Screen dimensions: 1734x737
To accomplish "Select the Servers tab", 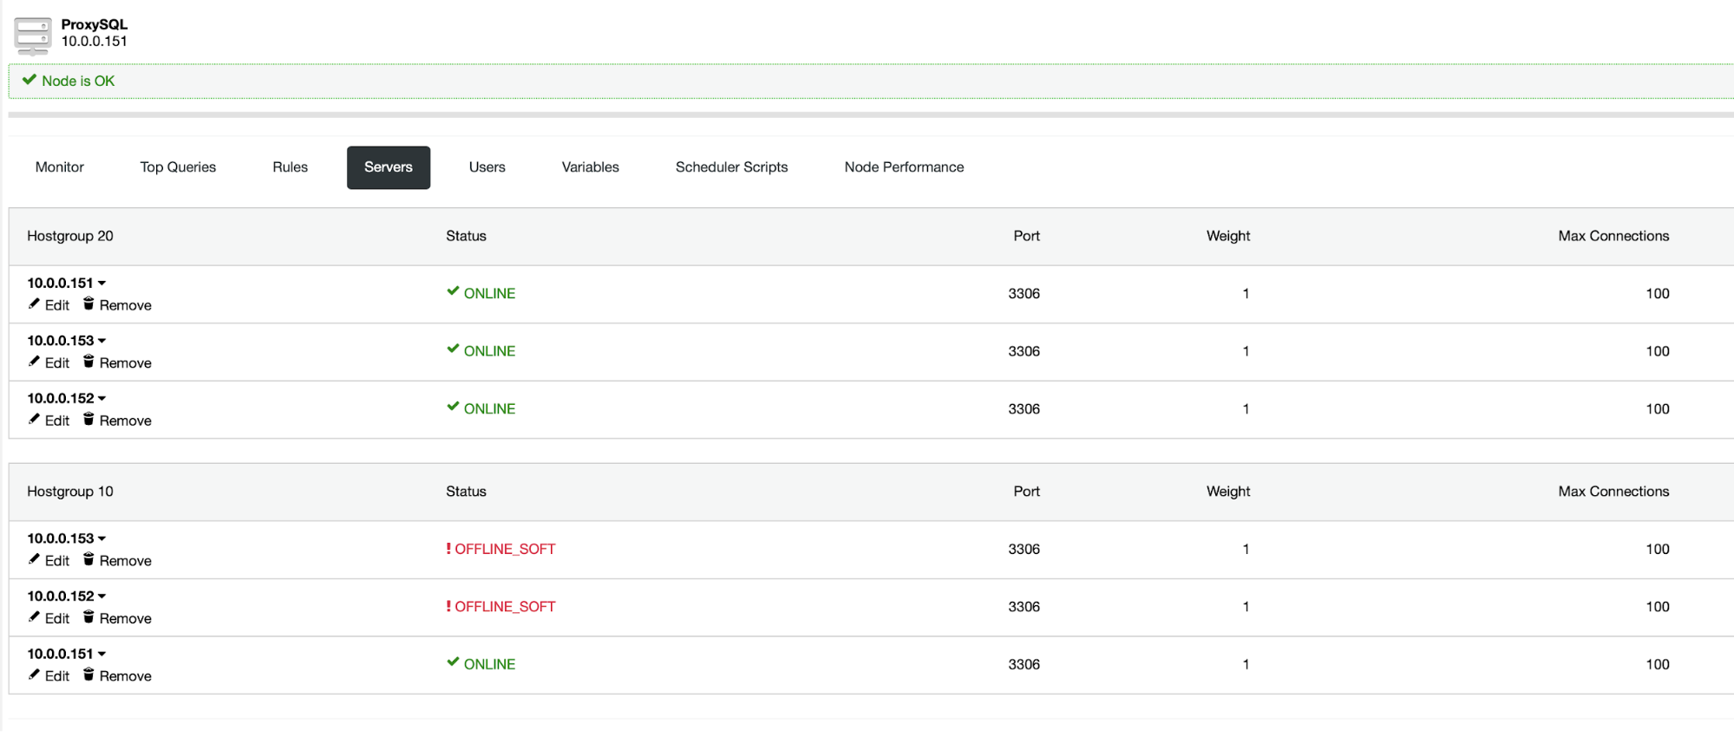I will [389, 167].
